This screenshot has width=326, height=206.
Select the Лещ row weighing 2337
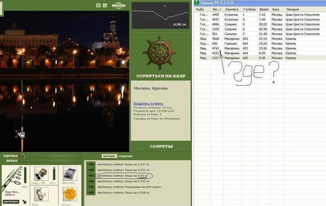[x=260, y=58]
